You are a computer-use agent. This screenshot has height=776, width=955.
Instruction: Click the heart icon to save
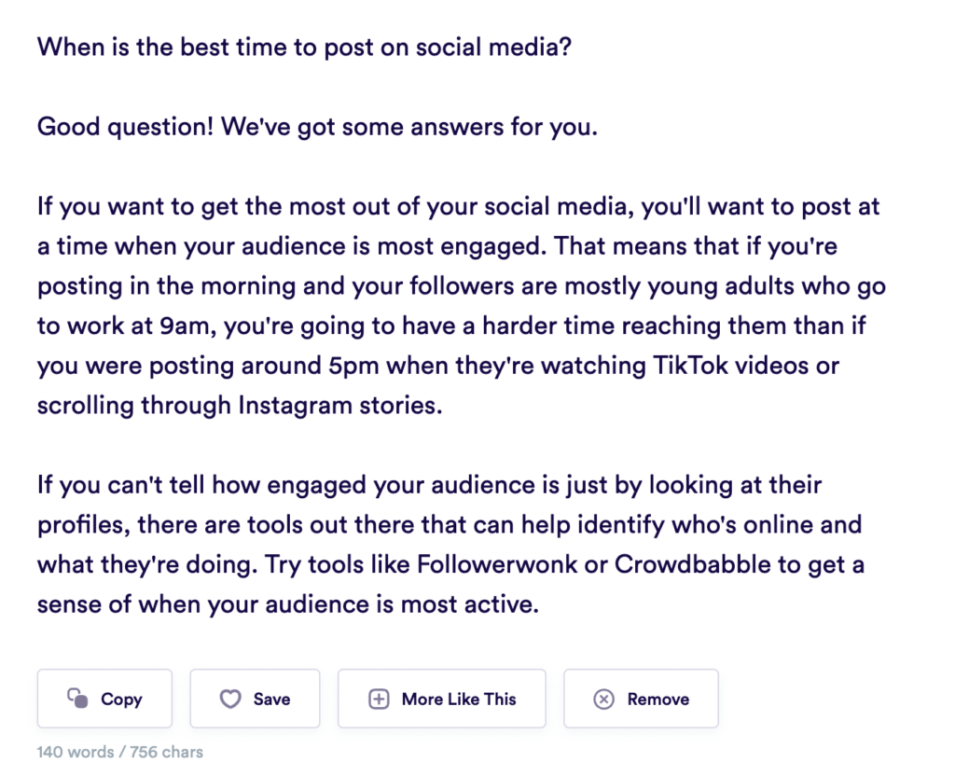(230, 699)
